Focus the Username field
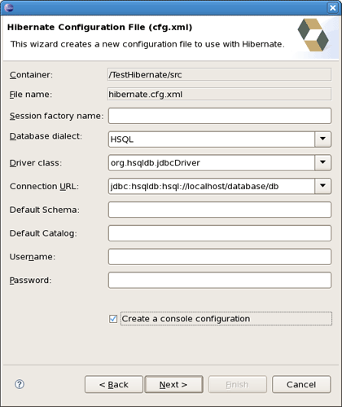 pos(220,257)
